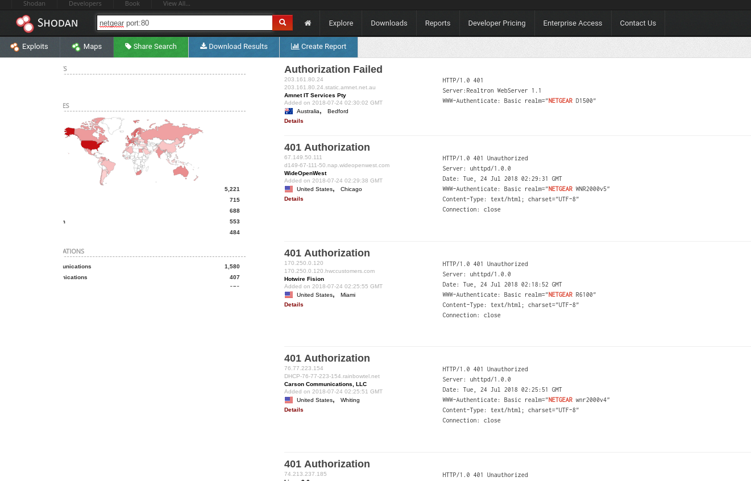Open Maps with green icon
The image size is (751, 481).
[87, 47]
